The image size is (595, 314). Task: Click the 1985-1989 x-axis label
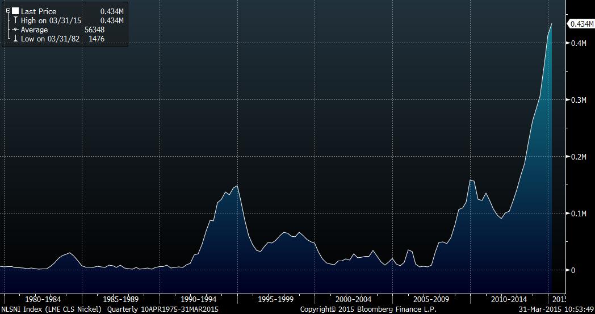click(121, 299)
